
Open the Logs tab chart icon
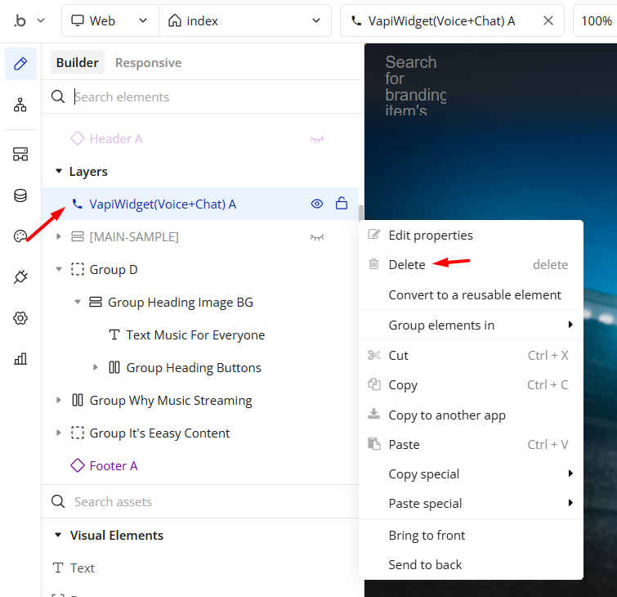[20, 359]
